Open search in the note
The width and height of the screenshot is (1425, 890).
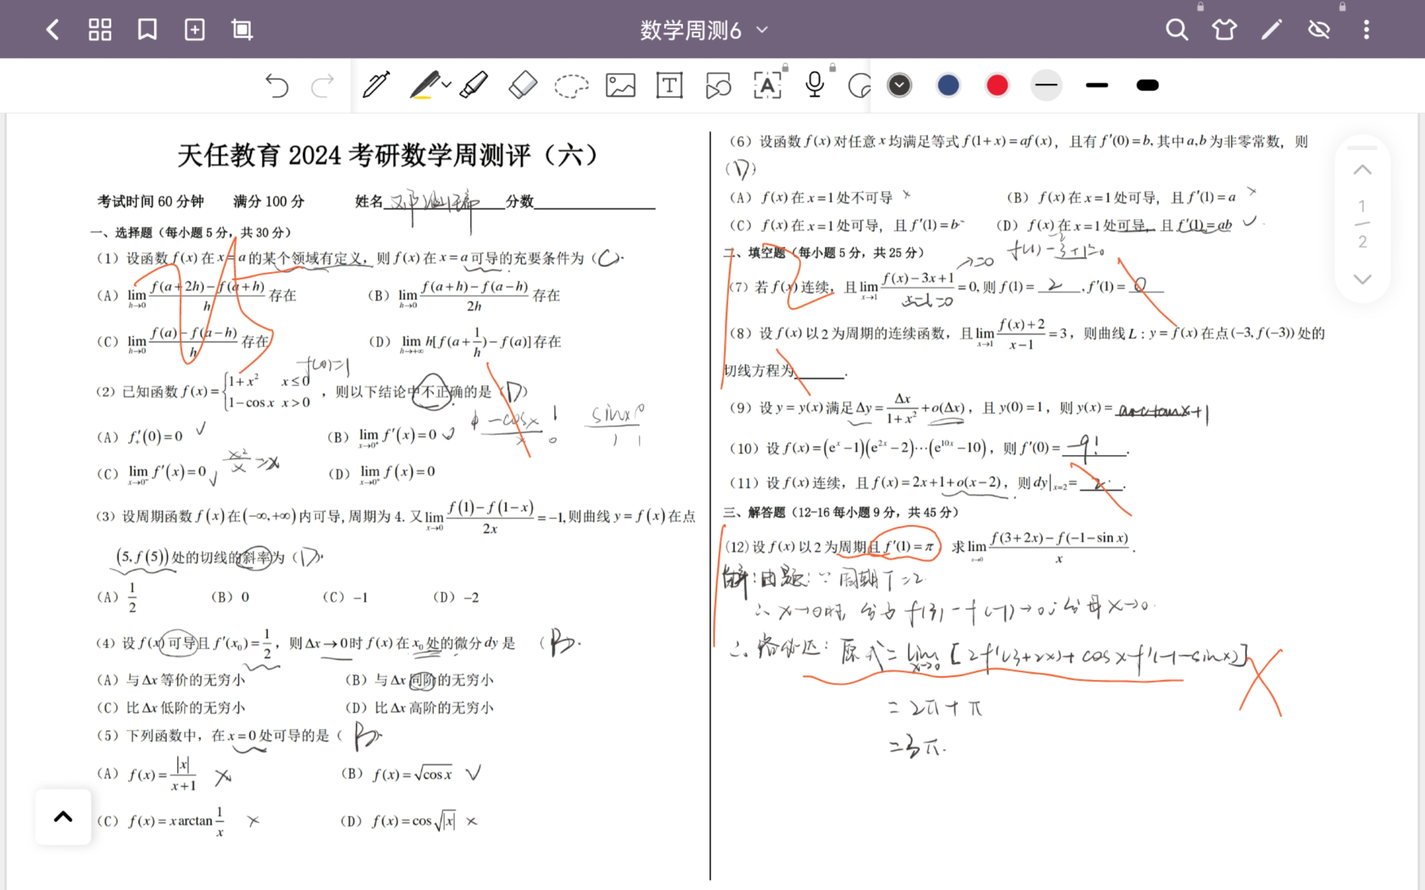pos(1177,29)
